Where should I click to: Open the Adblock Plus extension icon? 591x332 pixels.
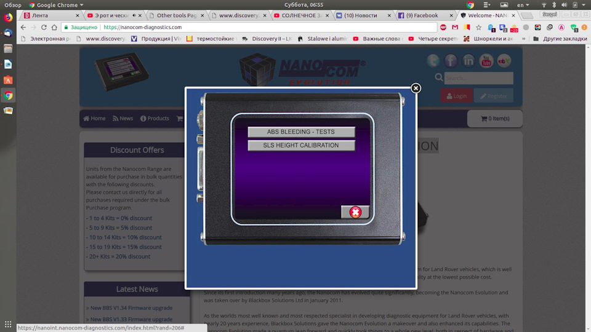[443, 27]
